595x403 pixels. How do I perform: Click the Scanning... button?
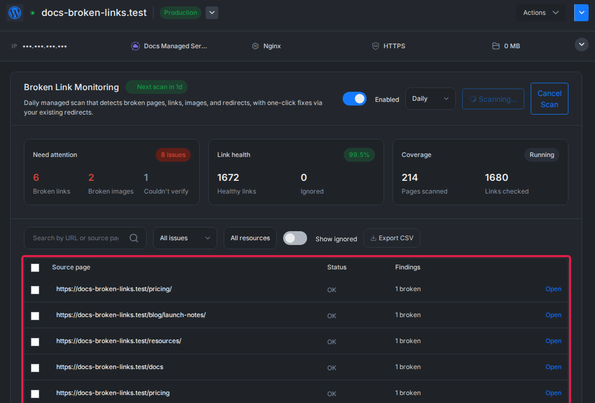(x=493, y=99)
